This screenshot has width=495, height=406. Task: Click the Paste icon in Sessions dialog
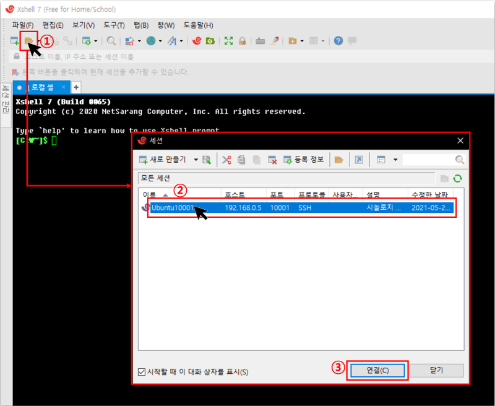click(x=257, y=160)
